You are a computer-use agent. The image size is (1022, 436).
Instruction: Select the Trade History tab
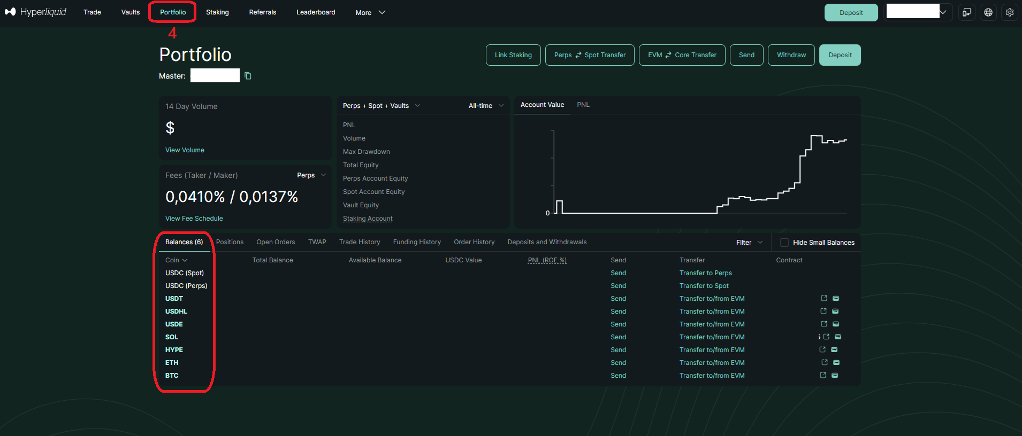click(x=360, y=242)
